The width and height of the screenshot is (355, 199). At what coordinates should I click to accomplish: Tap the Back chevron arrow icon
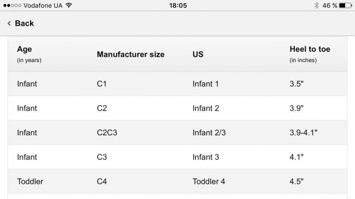9,23
